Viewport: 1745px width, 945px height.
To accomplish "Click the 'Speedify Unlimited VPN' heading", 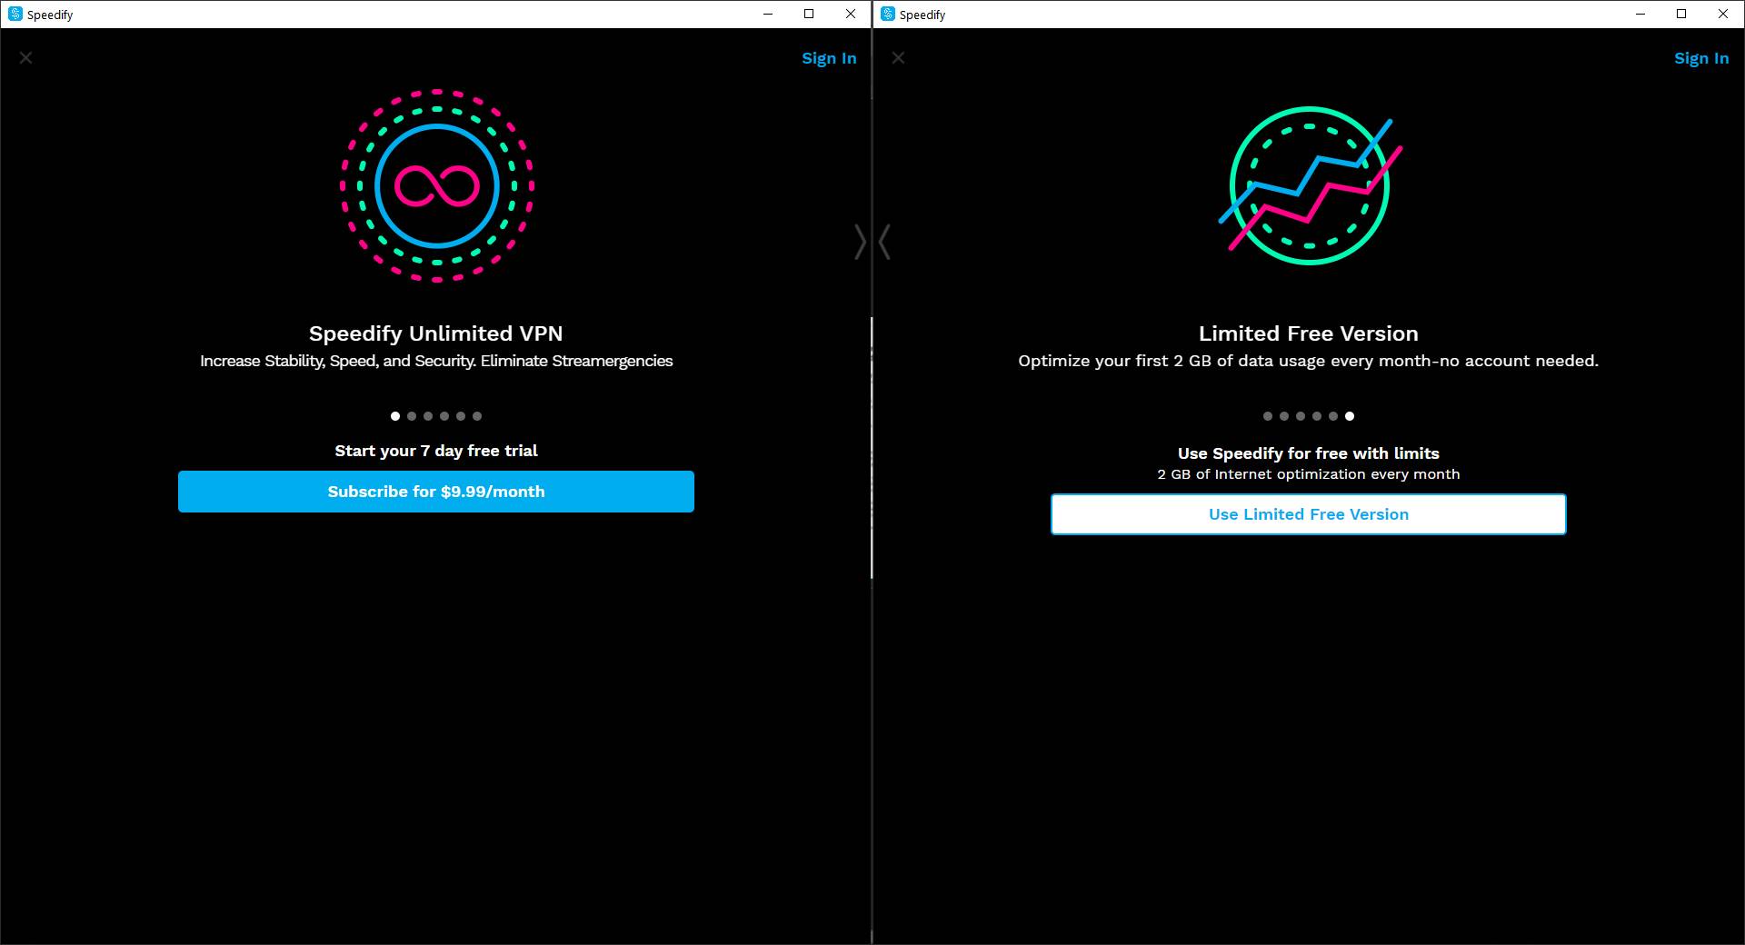I will (x=436, y=333).
